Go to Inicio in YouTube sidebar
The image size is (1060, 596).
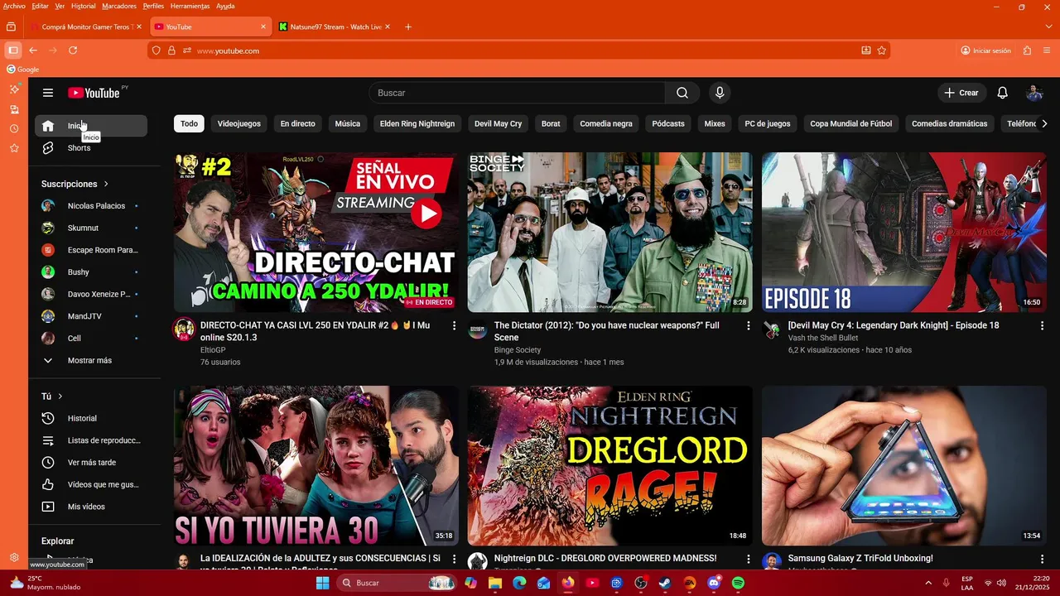click(91, 126)
